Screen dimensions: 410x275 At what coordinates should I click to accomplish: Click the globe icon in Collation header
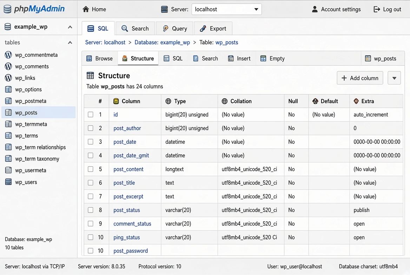[225, 101]
